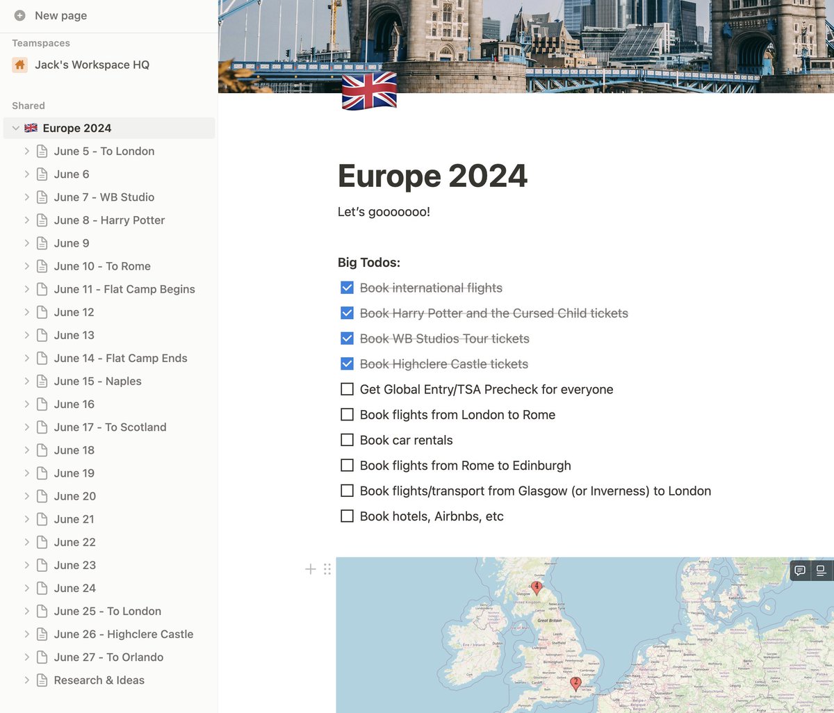The image size is (834, 713).
Task: Click the embedded map of Great Britain
Action: [x=584, y=634]
